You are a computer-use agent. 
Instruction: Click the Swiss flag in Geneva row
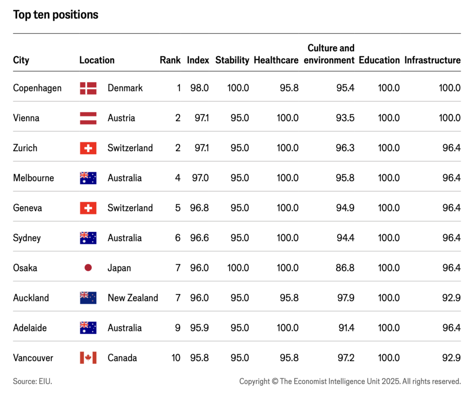[x=88, y=208]
